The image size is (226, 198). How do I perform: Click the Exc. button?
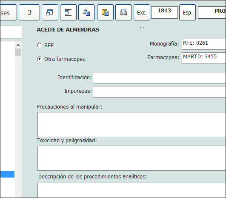click(142, 12)
